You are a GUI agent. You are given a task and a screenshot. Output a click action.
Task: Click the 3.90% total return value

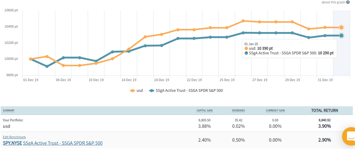(x=324, y=126)
